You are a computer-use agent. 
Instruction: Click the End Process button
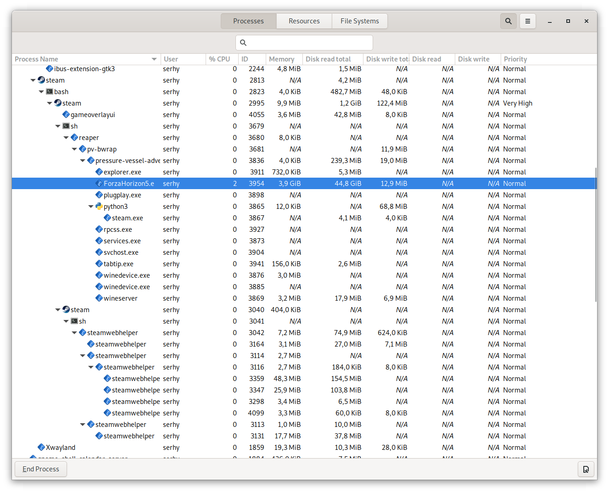pyautogui.click(x=41, y=469)
